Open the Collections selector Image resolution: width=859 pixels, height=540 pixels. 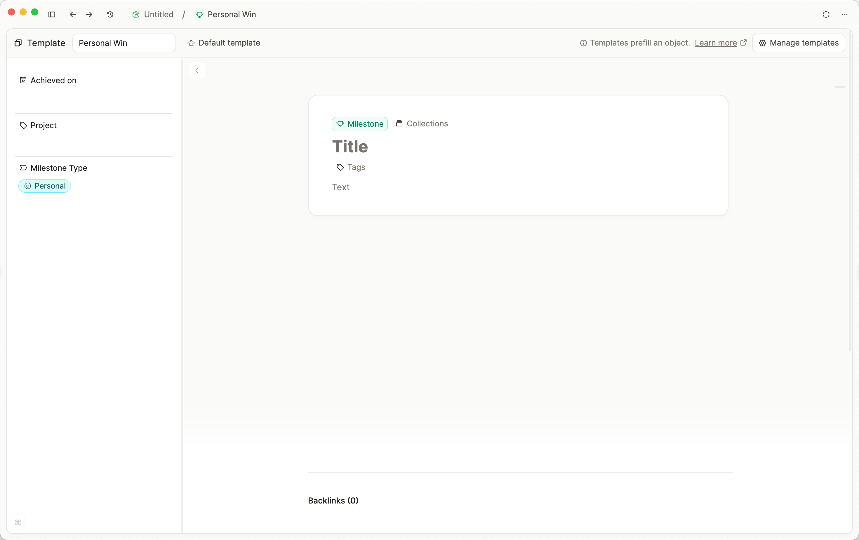click(422, 123)
